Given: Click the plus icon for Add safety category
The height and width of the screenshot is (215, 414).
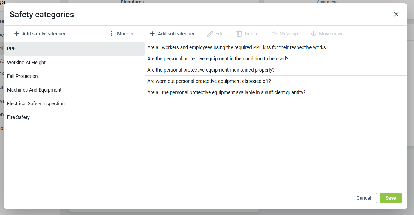Looking at the screenshot, I should [17, 34].
